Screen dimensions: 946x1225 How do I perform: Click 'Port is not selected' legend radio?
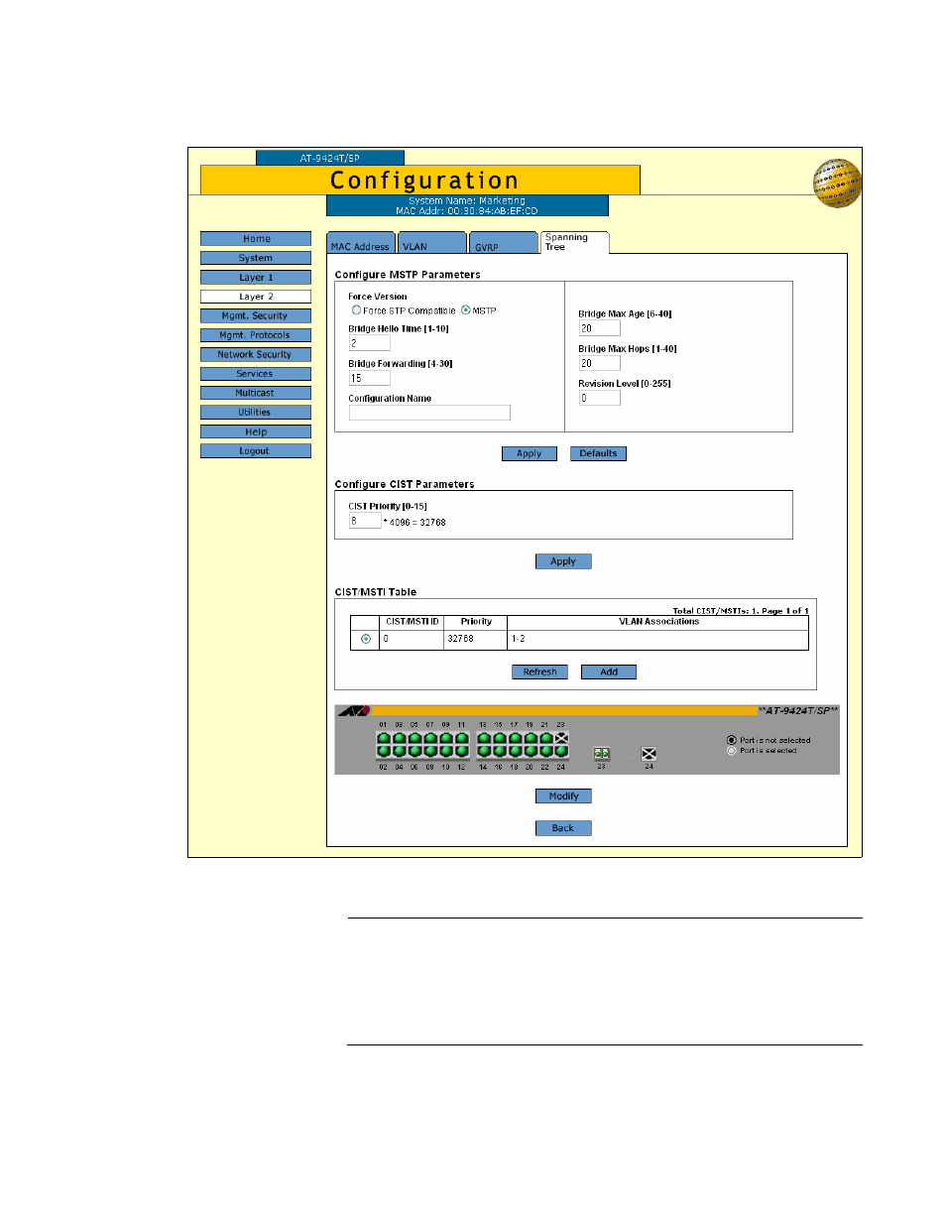732,740
